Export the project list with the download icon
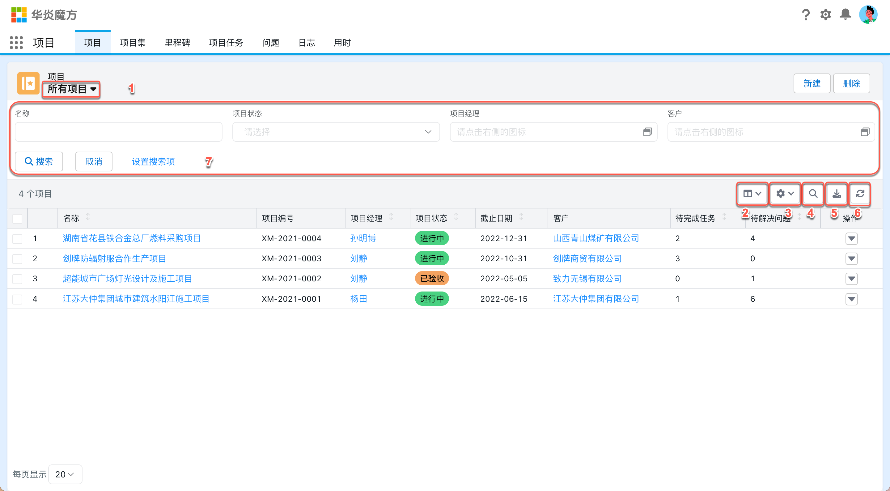Image resolution: width=890 pixels, height=491 pixels. [837, 194]
